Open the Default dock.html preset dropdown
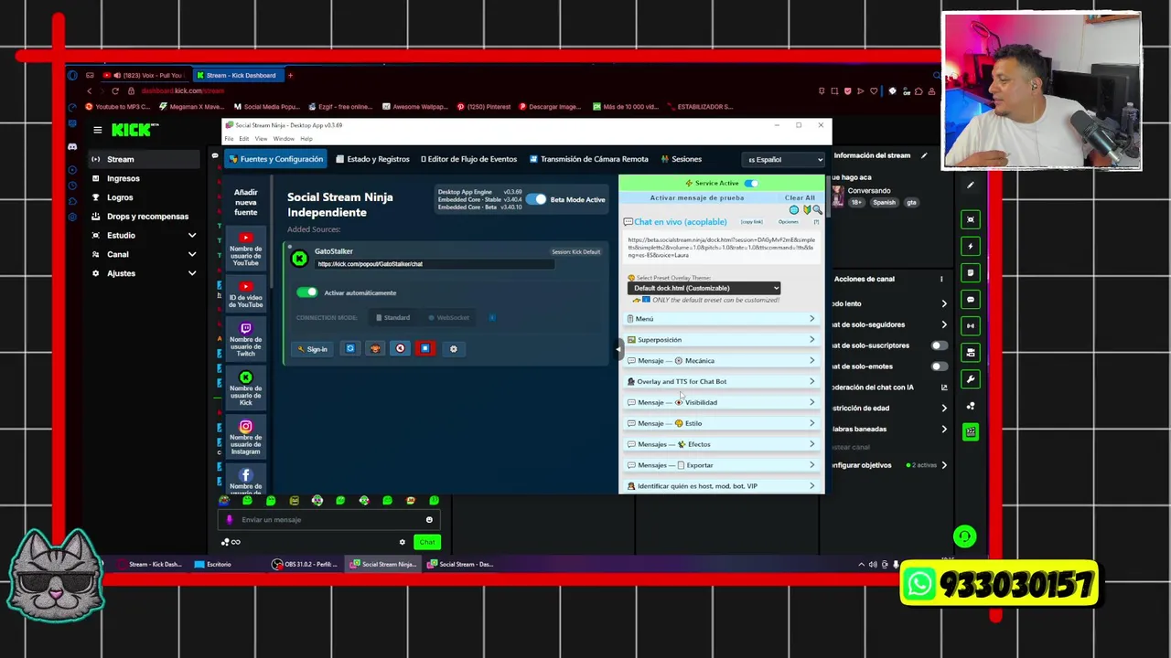This screenshot has height=658, width=1171. click(x=704, y=288)
